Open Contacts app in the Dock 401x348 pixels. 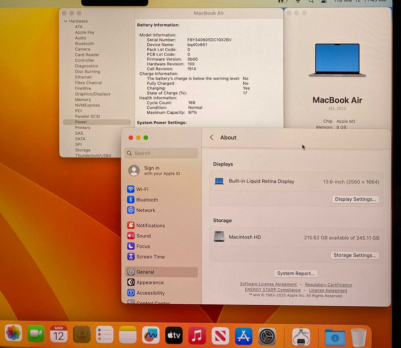(82, 334)
